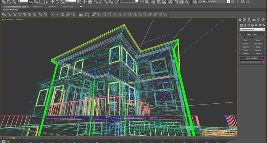267x143 pixels.
Task: Toggle Percent Snap
Action: click(106, 2)
